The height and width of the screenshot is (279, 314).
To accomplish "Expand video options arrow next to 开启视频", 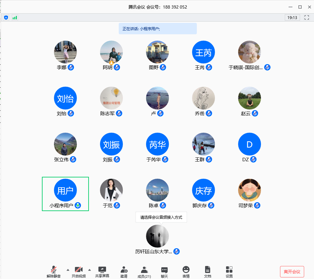I will (90, 270).
